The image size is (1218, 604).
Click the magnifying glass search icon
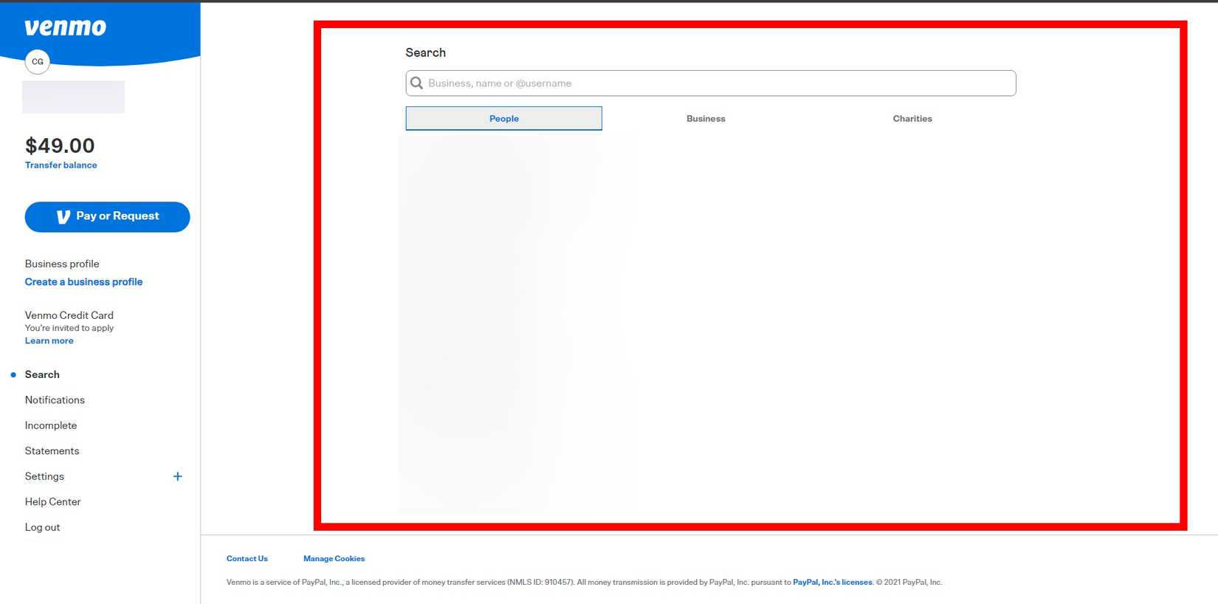[x=417, y=83]
